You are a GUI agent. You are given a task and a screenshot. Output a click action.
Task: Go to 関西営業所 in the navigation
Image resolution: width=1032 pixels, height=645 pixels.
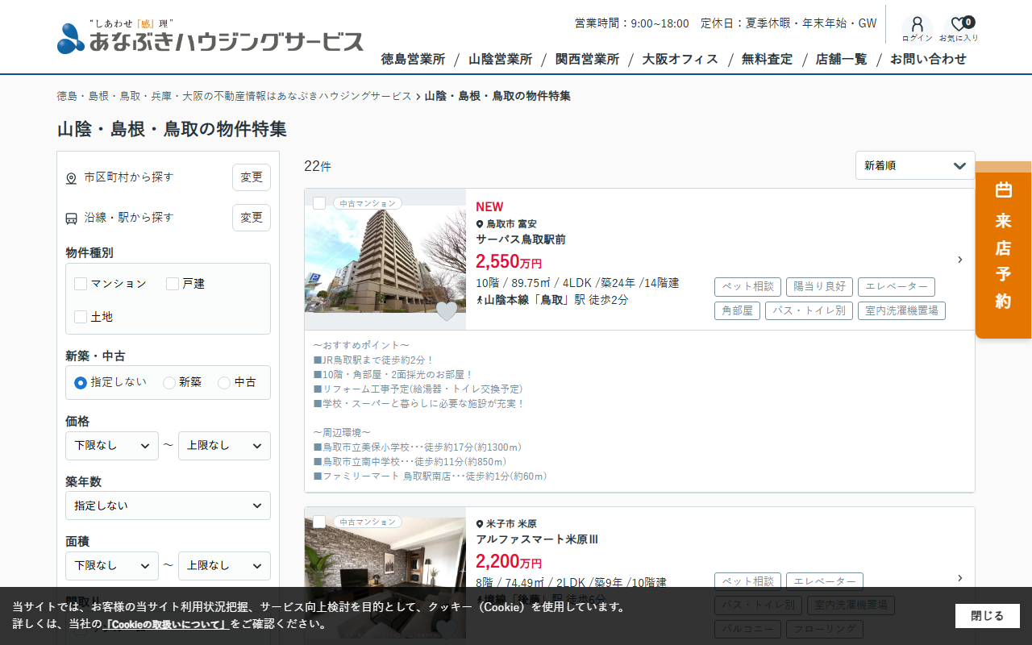click(x=587, y=59)
